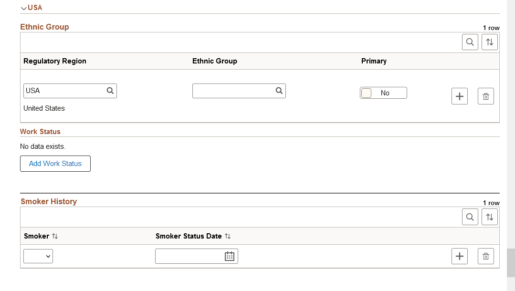Open sort options for the Ethnic Group grid
The width and height of the screenshot is (515, 291).
pos(489,42)
